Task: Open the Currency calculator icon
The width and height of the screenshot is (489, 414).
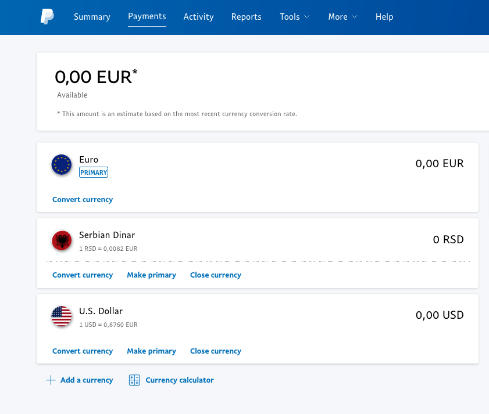Action: tap(134, 380)
